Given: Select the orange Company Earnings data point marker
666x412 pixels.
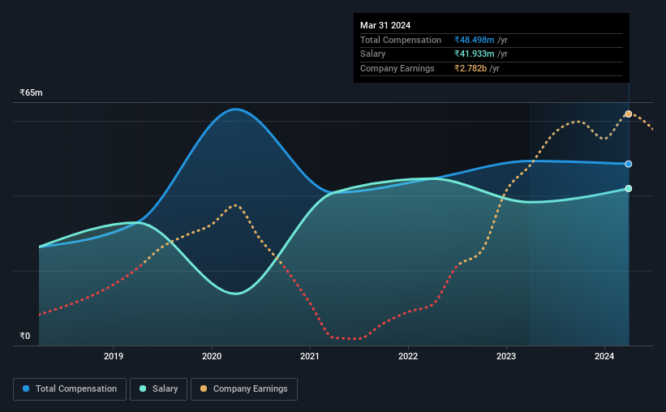Looking at the screenshot, I should (x=629, y=114).
